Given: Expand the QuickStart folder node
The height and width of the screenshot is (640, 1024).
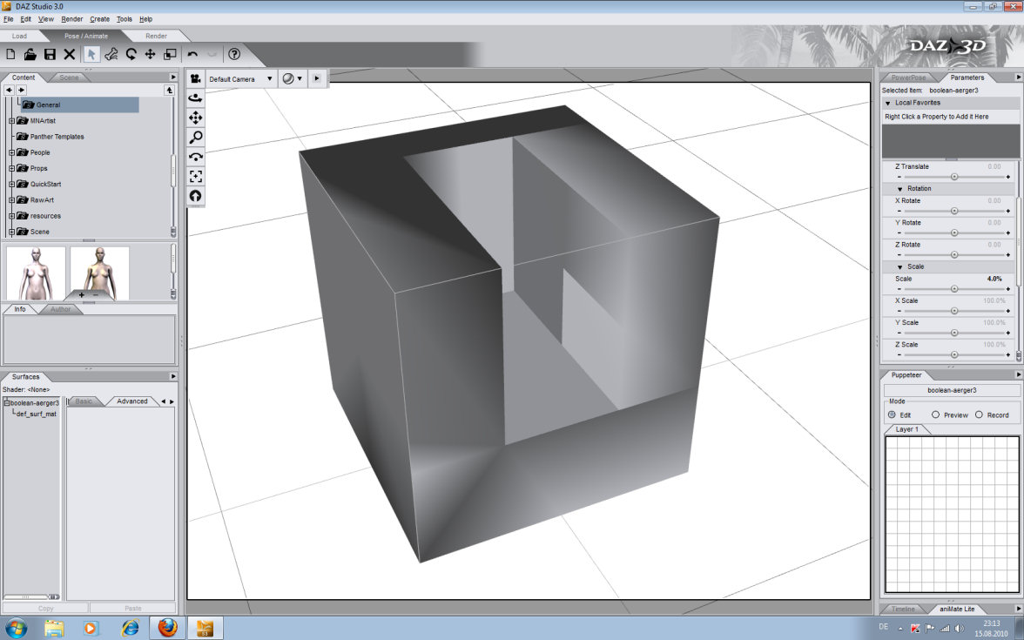Looking at the screenshot, I should [x=12, y=185].
